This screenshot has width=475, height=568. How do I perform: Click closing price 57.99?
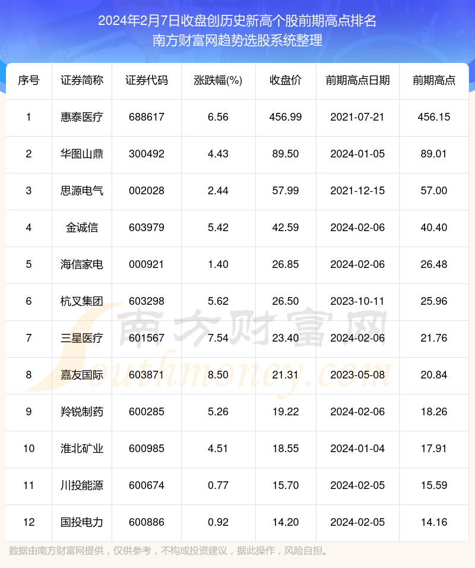click(x=286, y=191)
